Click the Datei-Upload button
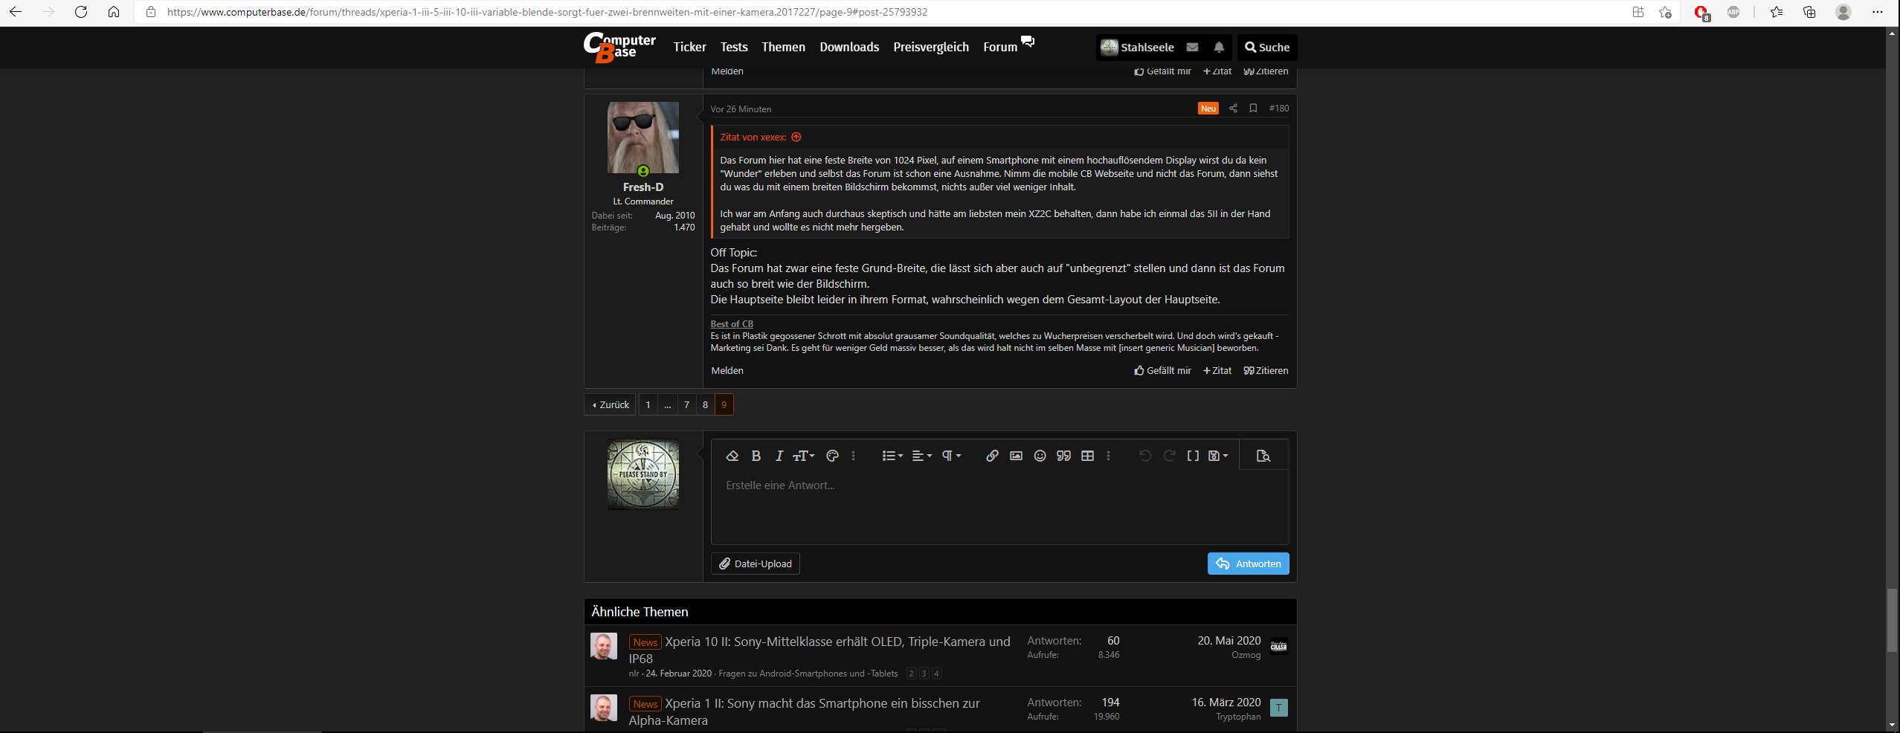This screenshot has height=733, width=1900. (x=755, y=564)
